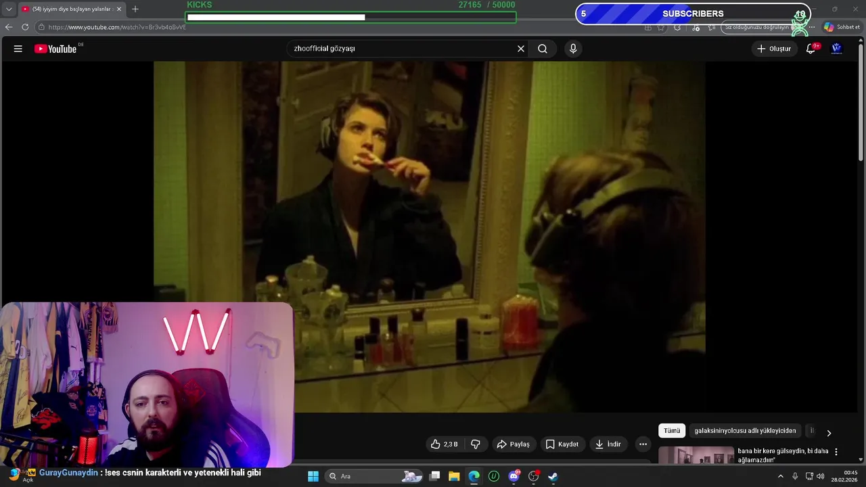
Task: Select the 'Tümü' filter chip
Action: 672,431
